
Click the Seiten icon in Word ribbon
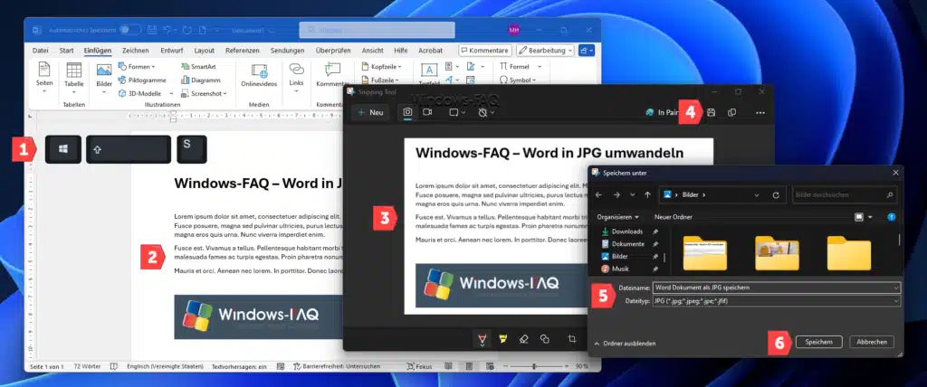(x=44, y=70)
